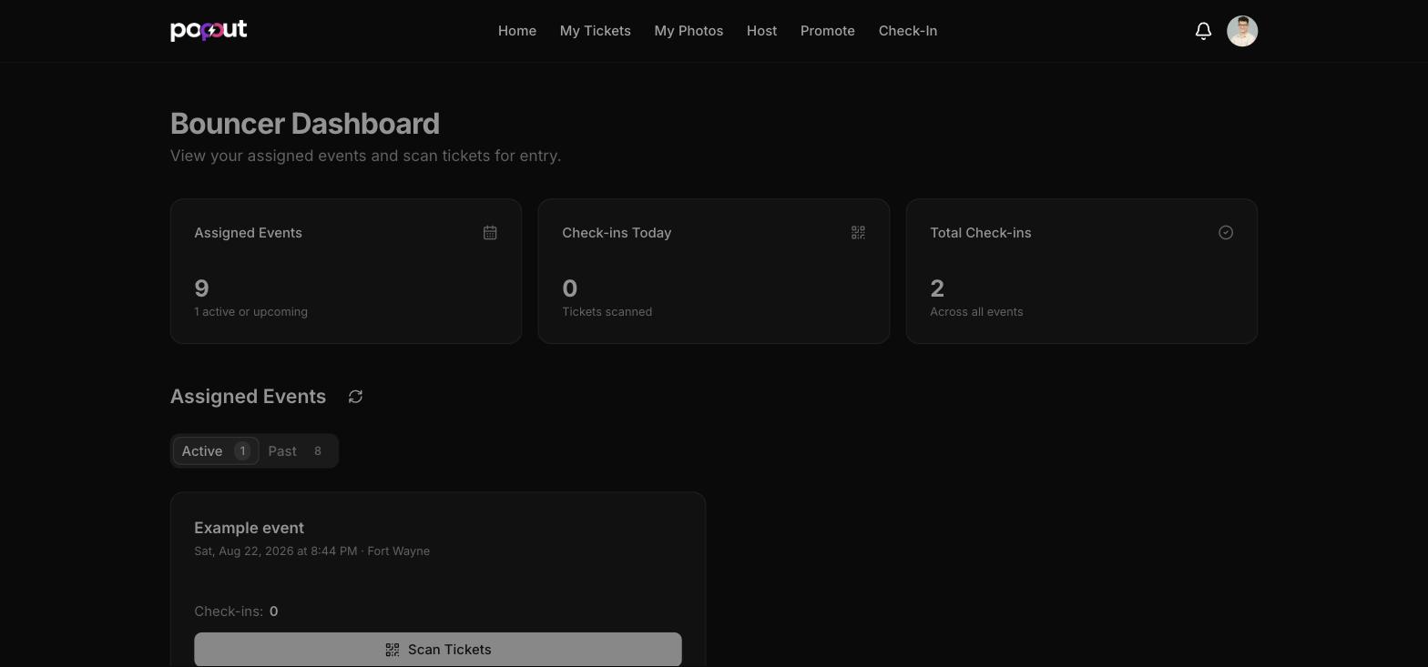Open My Photos in navigation
The height and width of the screenshot is (667, 1428).
688,31
